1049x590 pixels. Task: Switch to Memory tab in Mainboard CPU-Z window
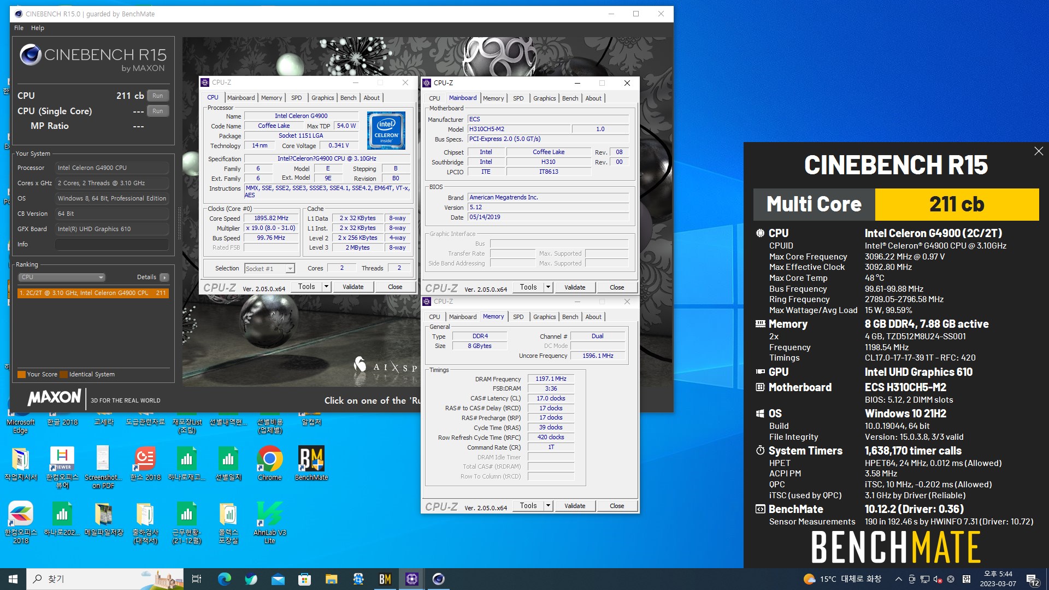tap(493, 98)
